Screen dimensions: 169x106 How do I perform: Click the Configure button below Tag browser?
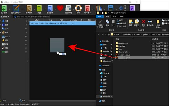coord(3,101)
